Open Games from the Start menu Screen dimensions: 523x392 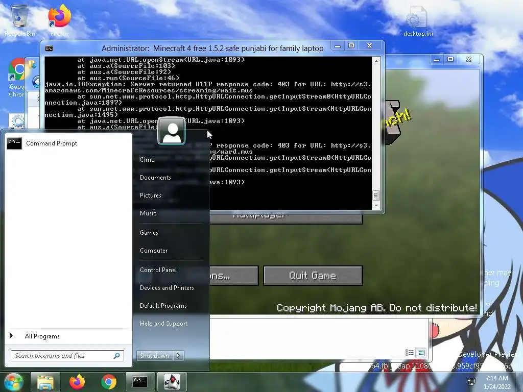pos(149,233)
